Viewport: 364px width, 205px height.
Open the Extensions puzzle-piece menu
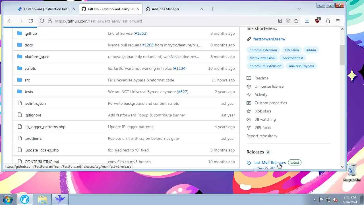click(328, 21)
